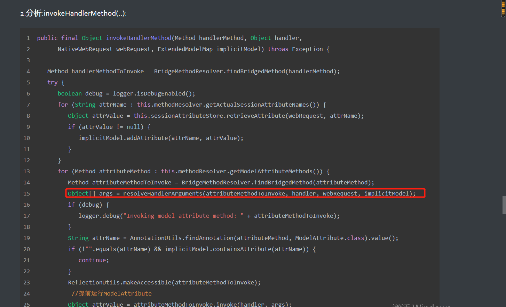Click the line "public final Object invokeHandlerMethod(Method handlerMethod, Object handler,"
This screenshot has width=506, height=307.
coord(169,38)
